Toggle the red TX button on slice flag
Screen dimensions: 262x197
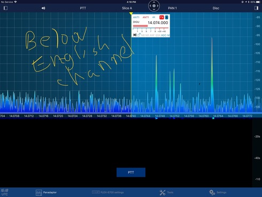pyautogui.click(x=161, y=17)
